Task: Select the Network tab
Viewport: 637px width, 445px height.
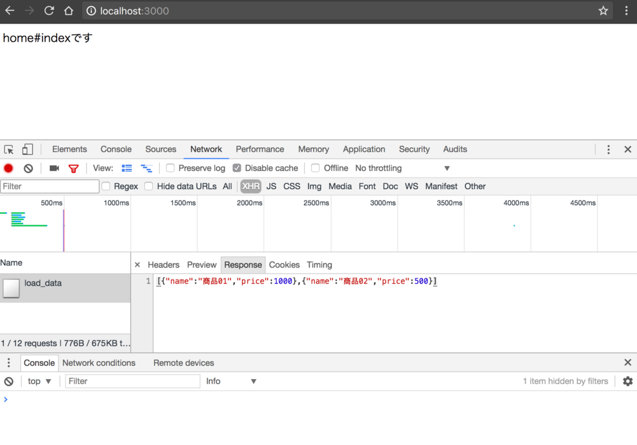Action: coord(206,149)
